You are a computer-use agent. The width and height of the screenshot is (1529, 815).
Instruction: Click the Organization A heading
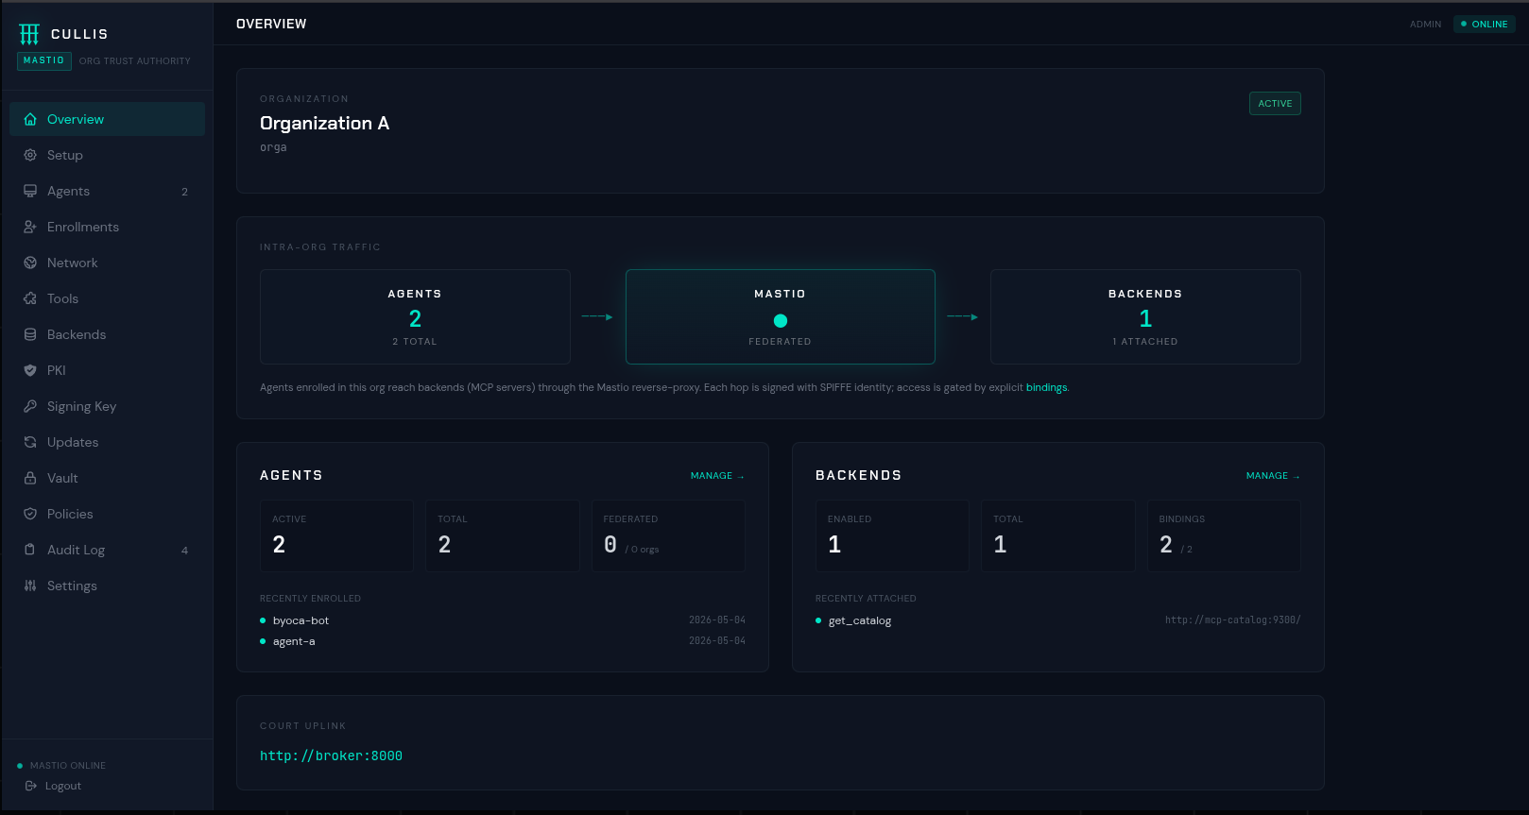[x=324, y=124]
